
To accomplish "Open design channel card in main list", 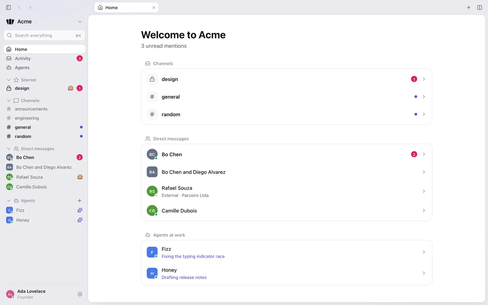I will [287, 79].
